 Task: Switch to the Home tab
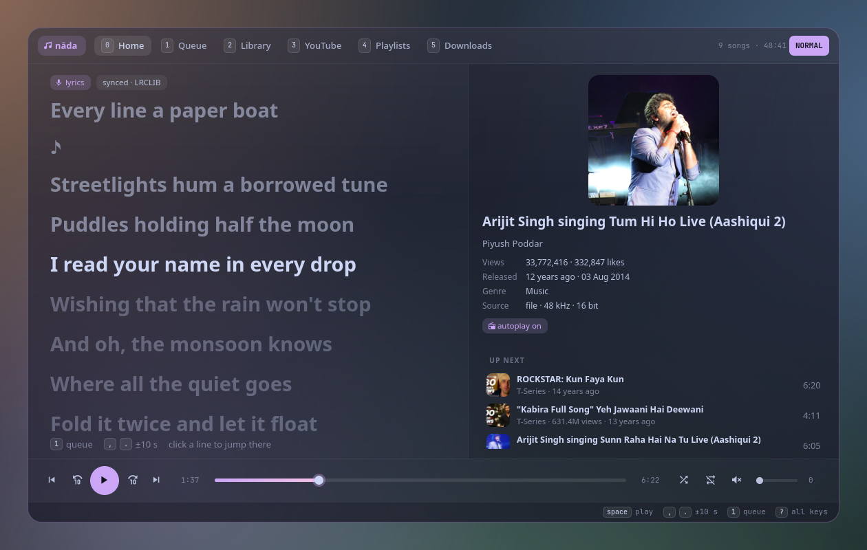(122, 45)
